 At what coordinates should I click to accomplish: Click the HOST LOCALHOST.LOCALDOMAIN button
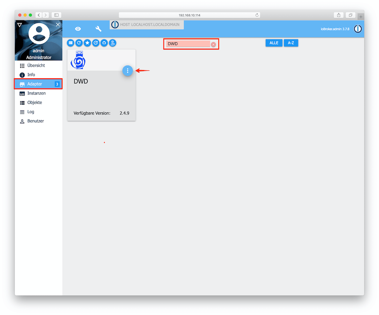pos(147,25)
